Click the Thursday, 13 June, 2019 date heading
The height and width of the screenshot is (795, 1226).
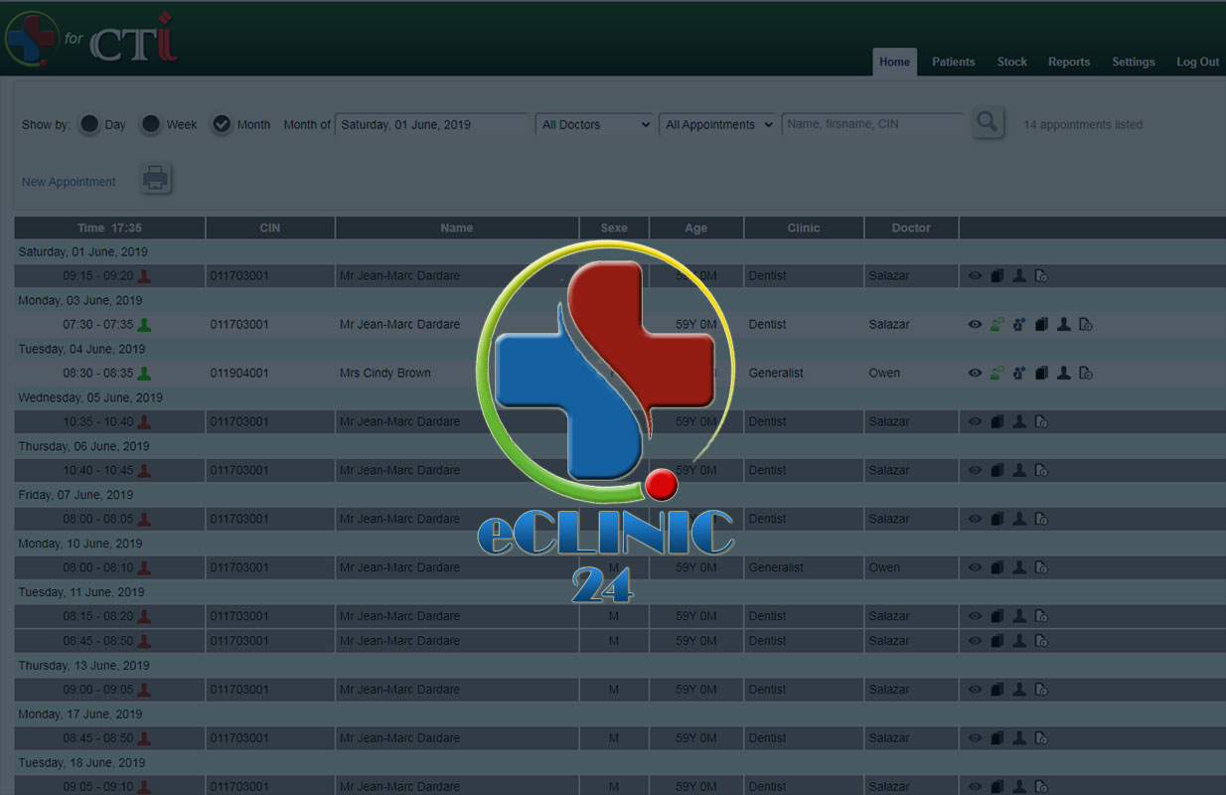click(x=84, y=666)
